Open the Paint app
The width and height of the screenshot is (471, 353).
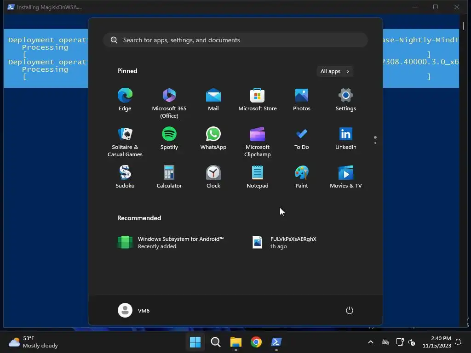tap(302, 177)
